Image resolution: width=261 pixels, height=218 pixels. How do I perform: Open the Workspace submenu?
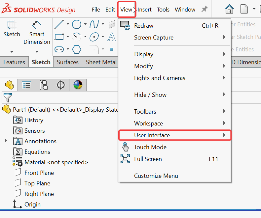click(174, 123)
